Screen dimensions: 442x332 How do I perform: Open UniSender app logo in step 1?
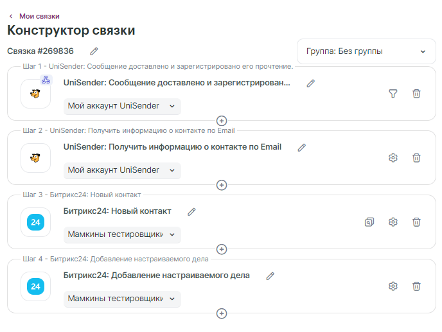coord(35,94)
